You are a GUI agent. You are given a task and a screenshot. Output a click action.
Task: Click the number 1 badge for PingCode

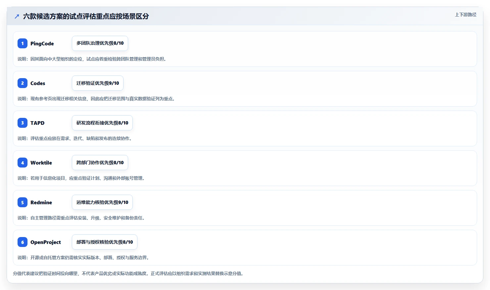click(x=23, y=43)
